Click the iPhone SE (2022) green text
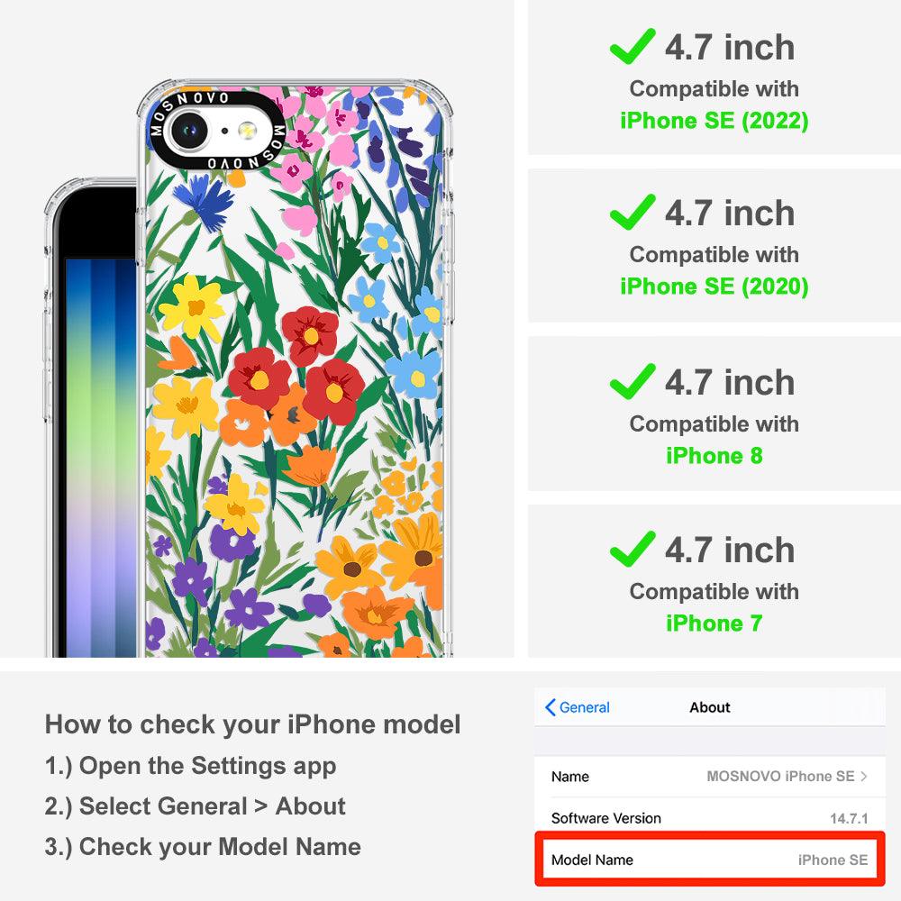 point(714,121)
